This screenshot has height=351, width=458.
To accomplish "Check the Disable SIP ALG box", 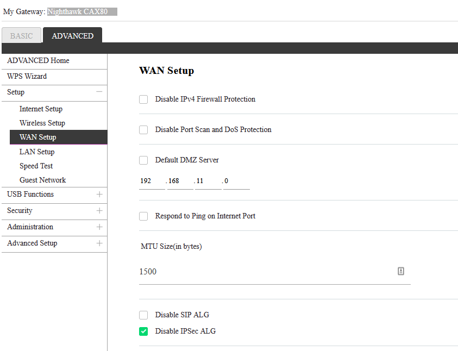I will click(x=143, y=315).
